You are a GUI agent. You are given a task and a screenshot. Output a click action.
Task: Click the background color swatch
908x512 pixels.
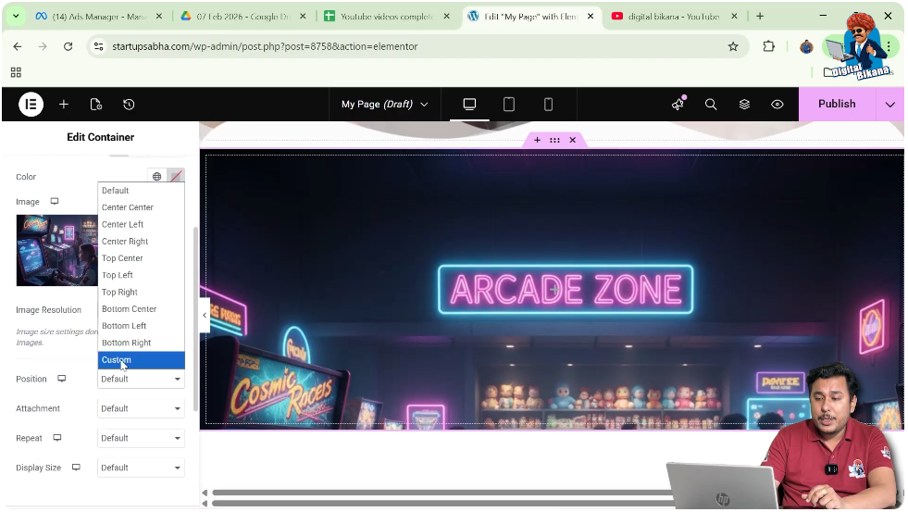pos(176,176)
